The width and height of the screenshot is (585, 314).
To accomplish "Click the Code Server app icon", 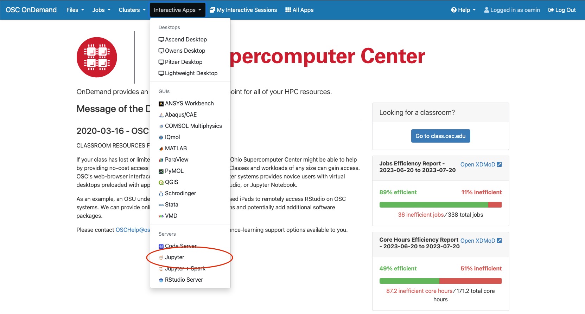I will tap(161, 246).
